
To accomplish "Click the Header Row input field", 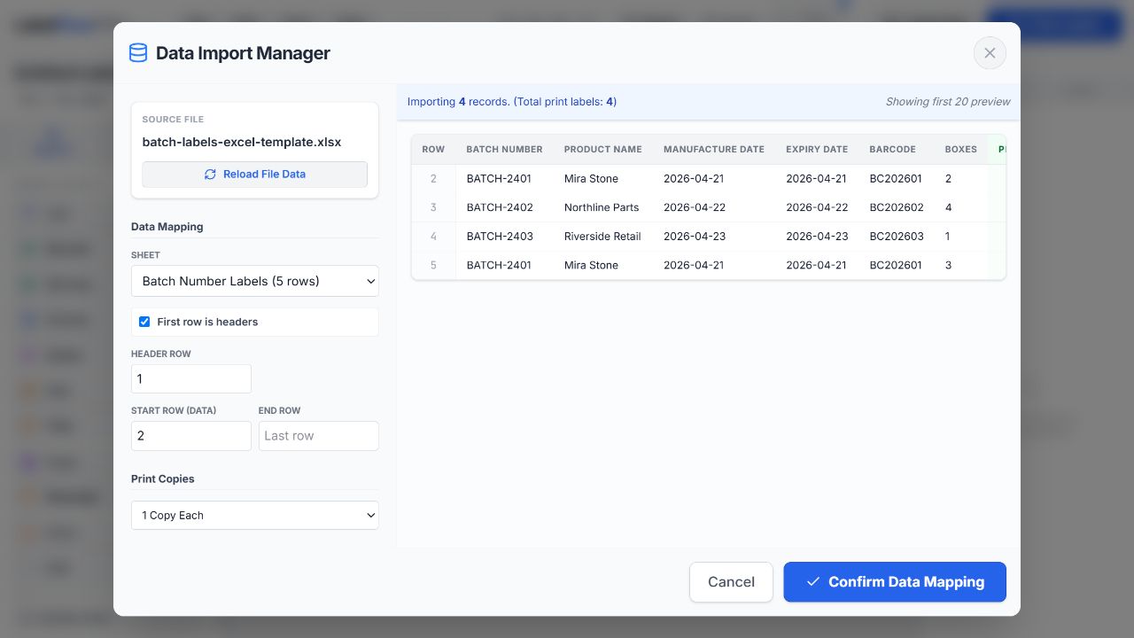I will 191,378.
